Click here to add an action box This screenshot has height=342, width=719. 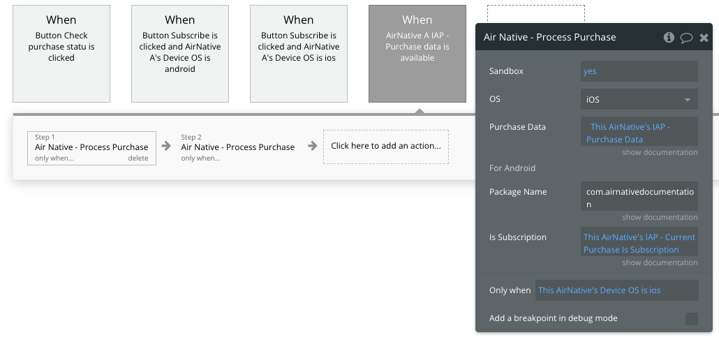pos(385,146)
